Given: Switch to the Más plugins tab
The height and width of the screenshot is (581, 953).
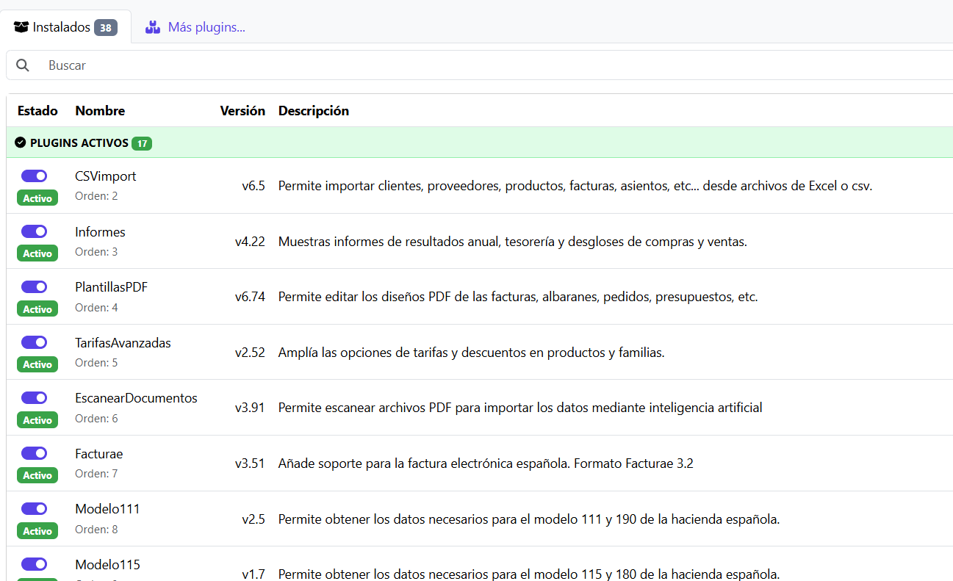Looking at the screenshot, I should pyautogui.click(x=195, y=27).
